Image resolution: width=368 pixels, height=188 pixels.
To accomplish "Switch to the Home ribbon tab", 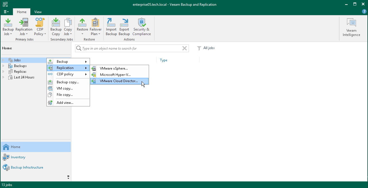I will click(x=21, y=12).
